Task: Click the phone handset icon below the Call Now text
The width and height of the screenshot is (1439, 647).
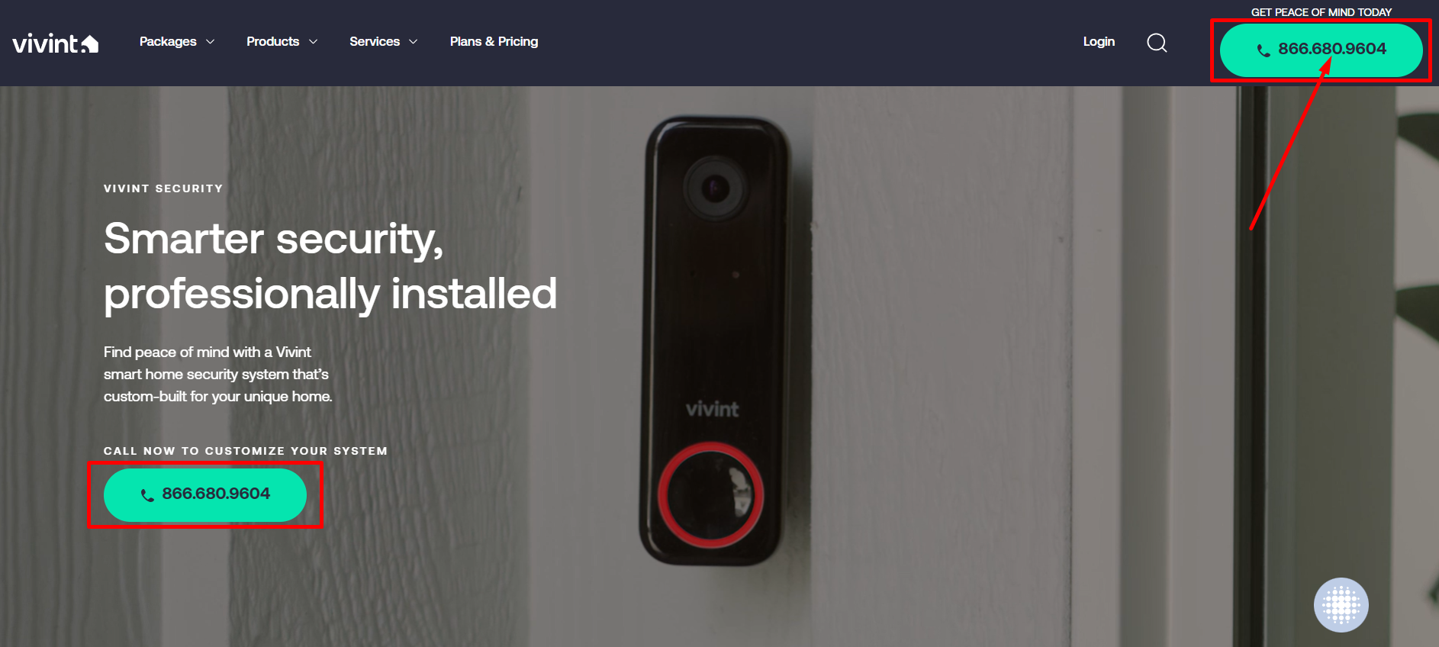Action: pos(147,495)
